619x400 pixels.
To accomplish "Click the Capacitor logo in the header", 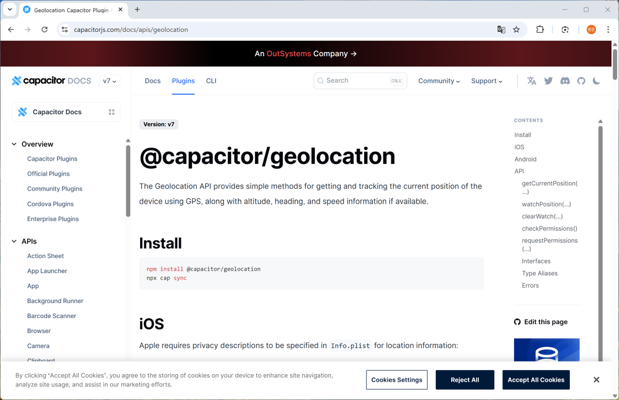I will 51,81.
